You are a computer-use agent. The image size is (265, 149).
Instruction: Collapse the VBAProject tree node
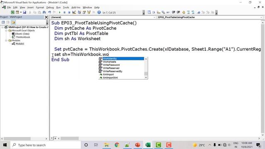pyautogui.click(x=2, y=27)
